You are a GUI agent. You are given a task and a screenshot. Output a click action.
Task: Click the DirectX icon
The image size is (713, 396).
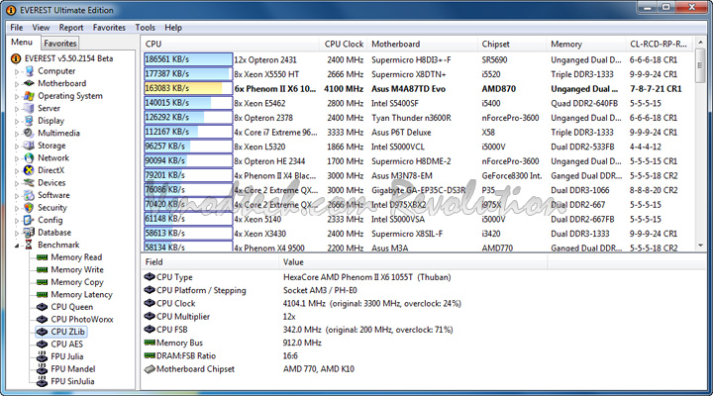coord(29,170)
